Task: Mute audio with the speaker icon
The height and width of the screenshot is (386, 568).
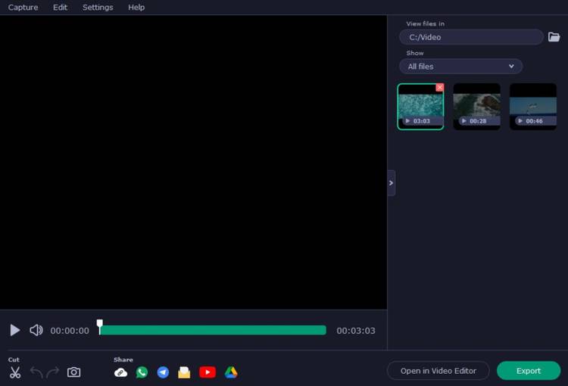Action: pos(36,330)
